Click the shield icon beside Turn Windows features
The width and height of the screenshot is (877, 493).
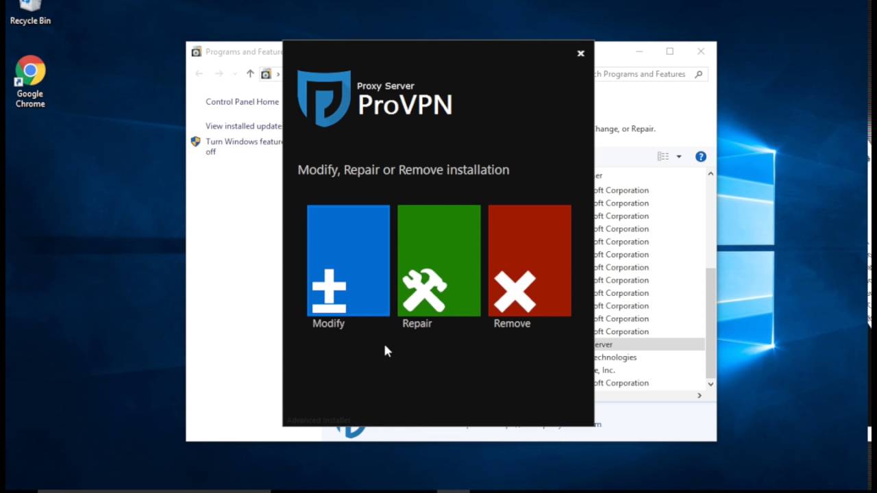coord(195,142)
